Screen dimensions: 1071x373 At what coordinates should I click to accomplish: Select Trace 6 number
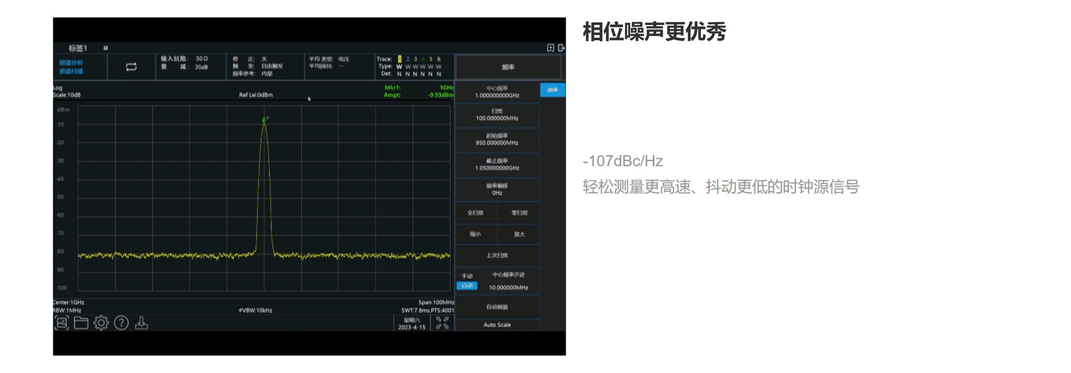coord(438,59)
